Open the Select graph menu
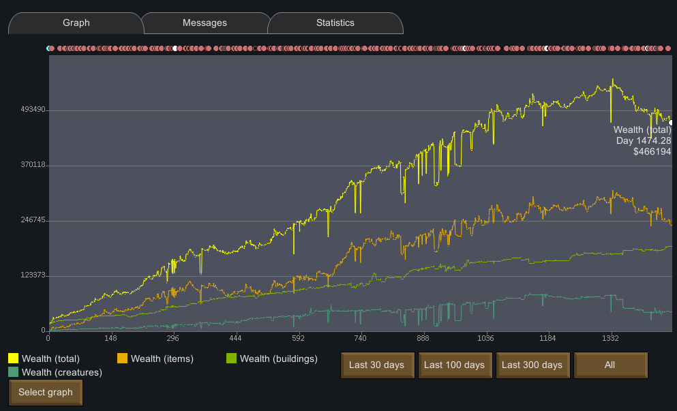677x411 pixels. (45, 393)
